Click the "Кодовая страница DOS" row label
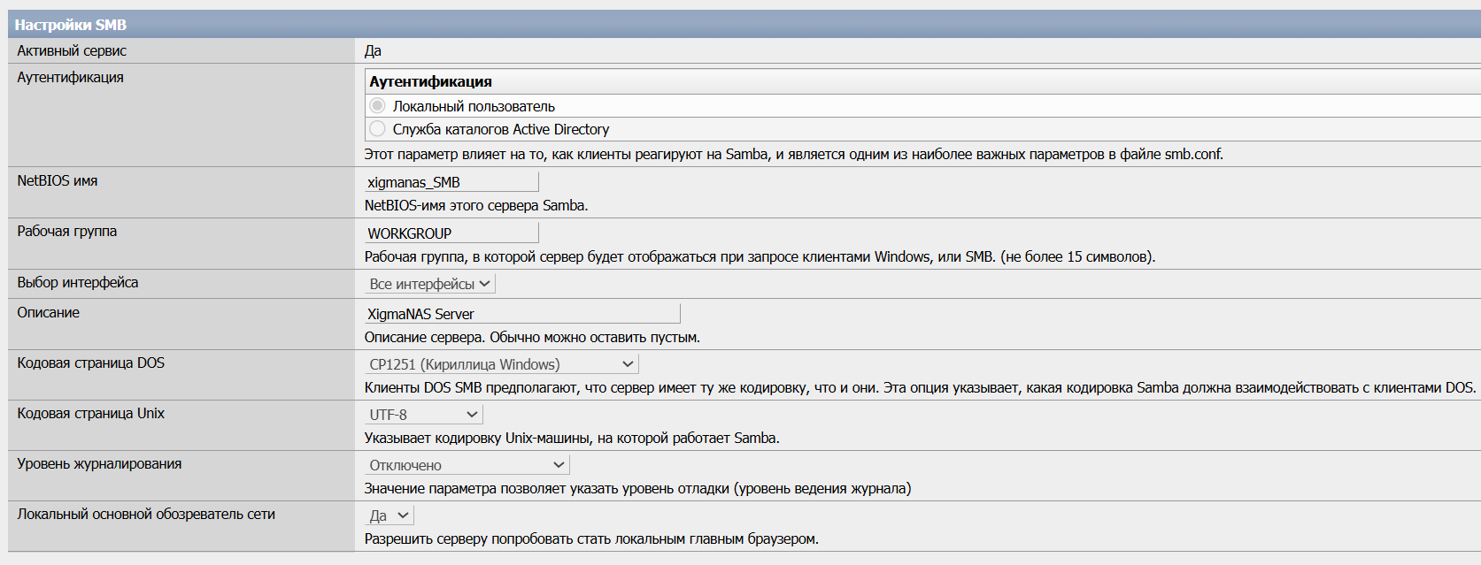 pos(91,363)
